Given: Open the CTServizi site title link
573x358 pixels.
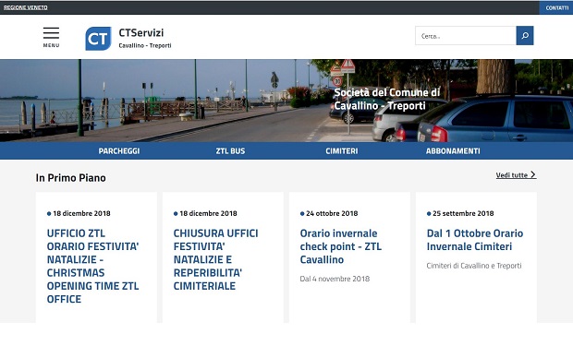Looking at the screenshot, I should tap(141, 32).
